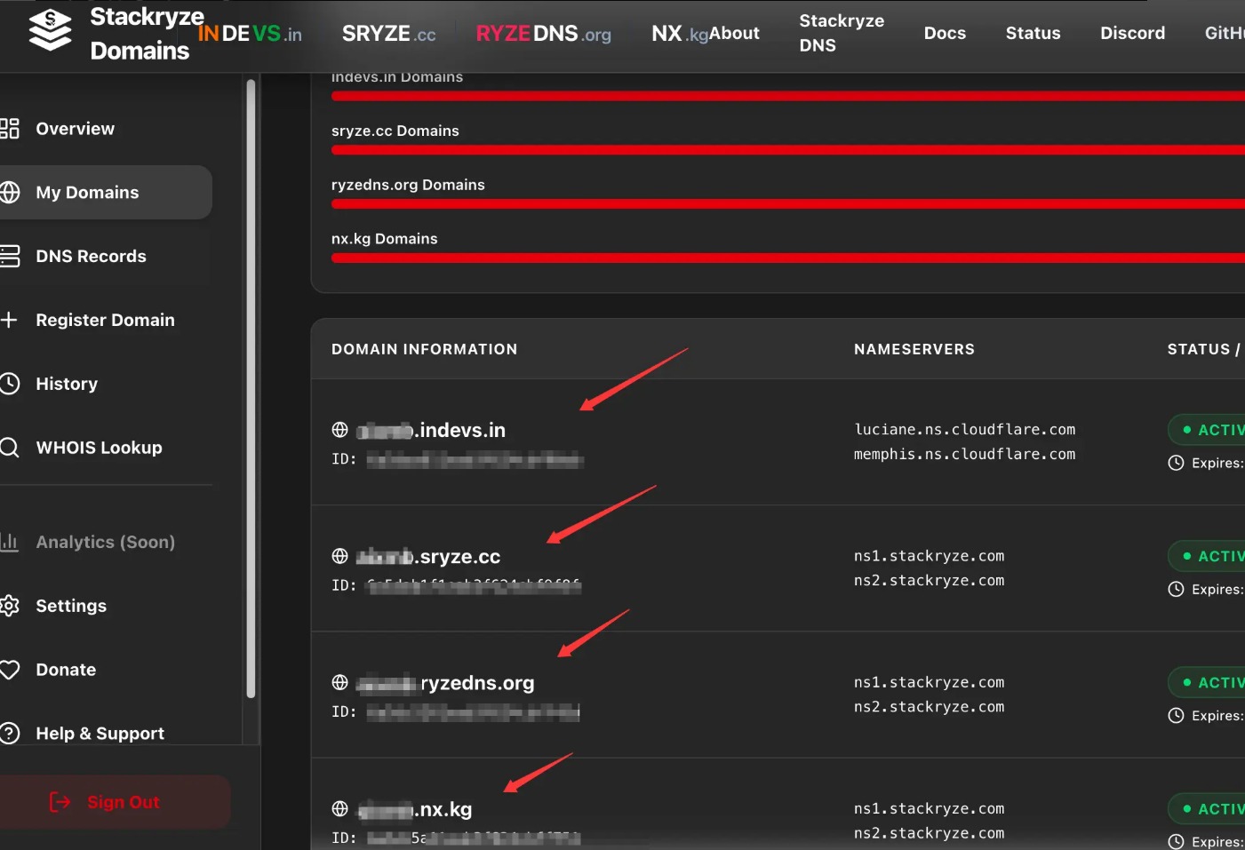Click ryzedns.org Domains usage bar
Screen dimensions: 1245x850
pyautogui.click(x=787, y=204)
